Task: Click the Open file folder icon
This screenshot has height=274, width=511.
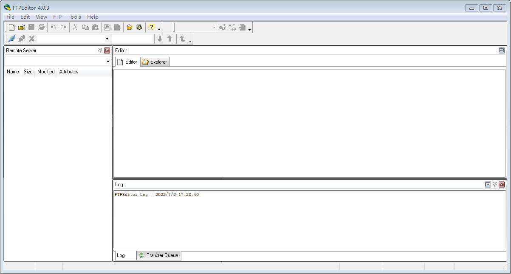Action: [x=21, y=28]
